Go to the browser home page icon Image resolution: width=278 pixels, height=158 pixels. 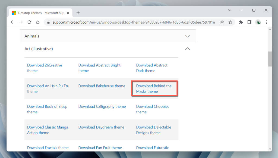click(x=38, y=22)
